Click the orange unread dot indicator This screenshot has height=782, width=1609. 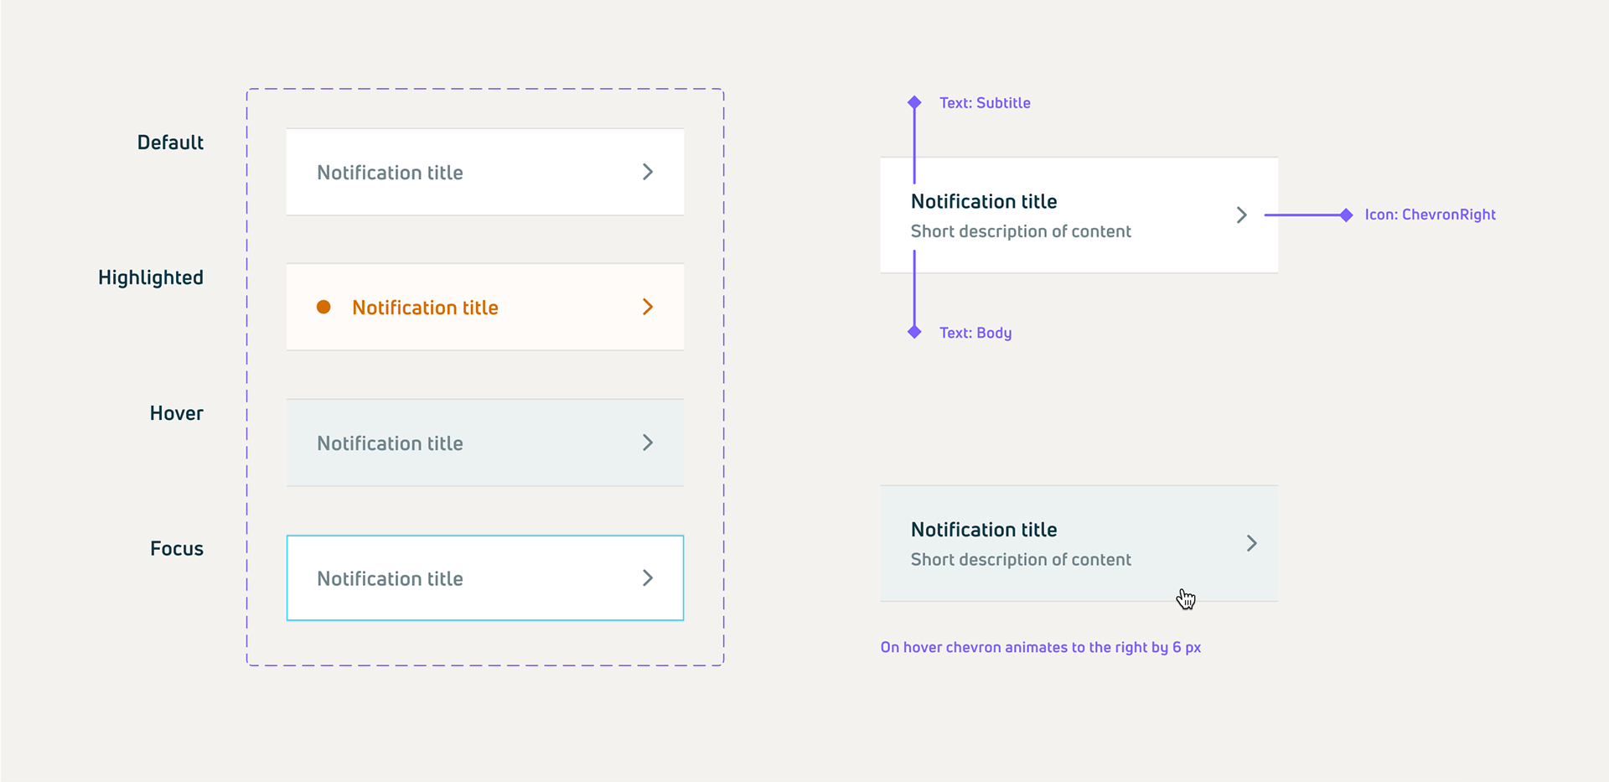tap(323, 307)
